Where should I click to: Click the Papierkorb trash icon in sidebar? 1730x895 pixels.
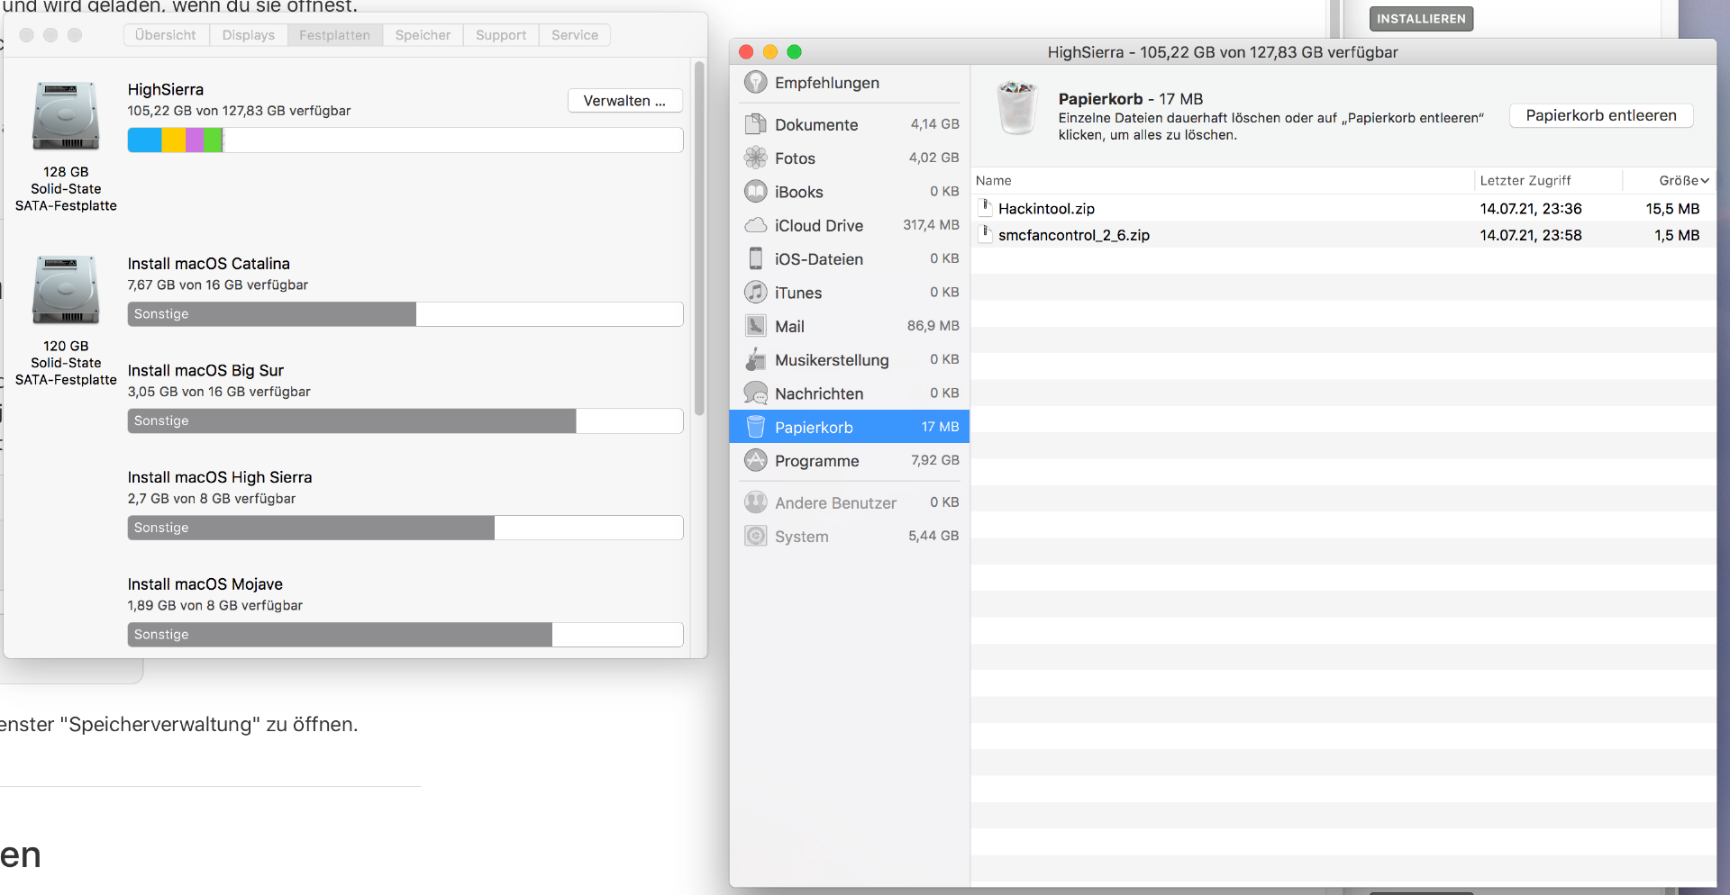click(x=756, y=427)
